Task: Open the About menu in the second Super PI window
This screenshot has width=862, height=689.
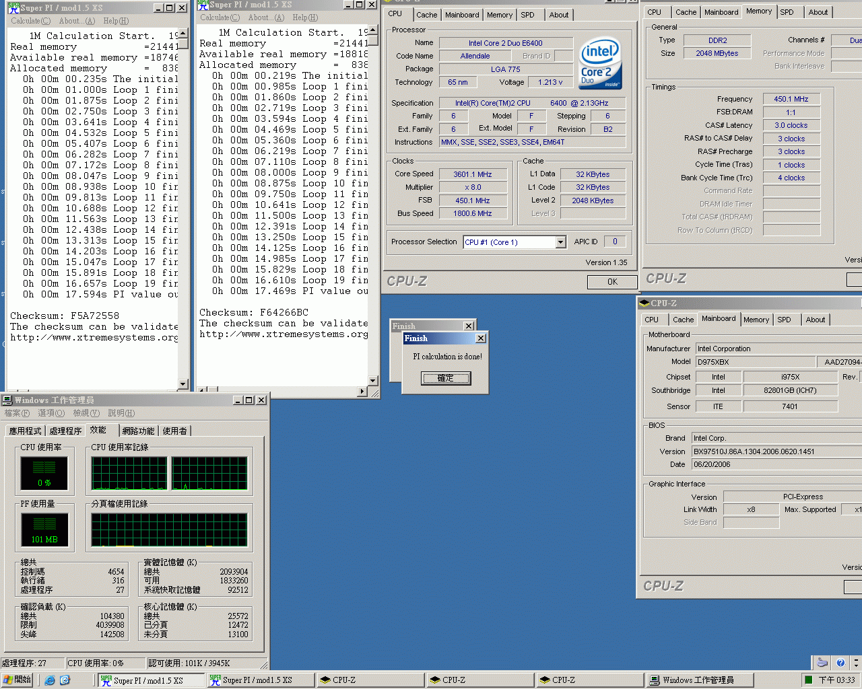Action: pos(266,17)
